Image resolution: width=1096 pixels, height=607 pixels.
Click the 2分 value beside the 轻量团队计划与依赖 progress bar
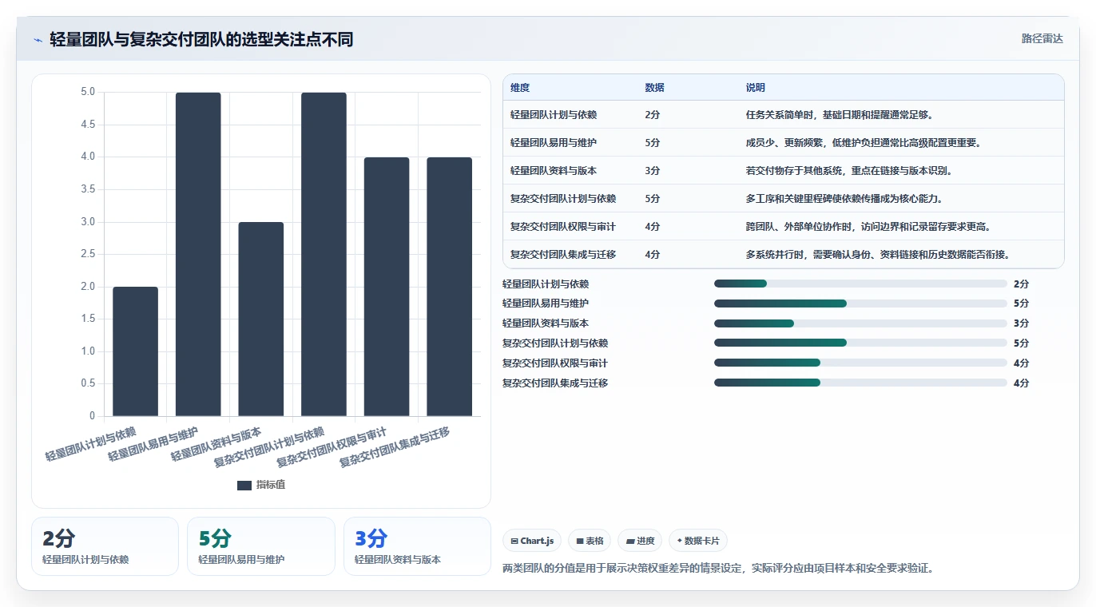click(x=1021, y=284)
